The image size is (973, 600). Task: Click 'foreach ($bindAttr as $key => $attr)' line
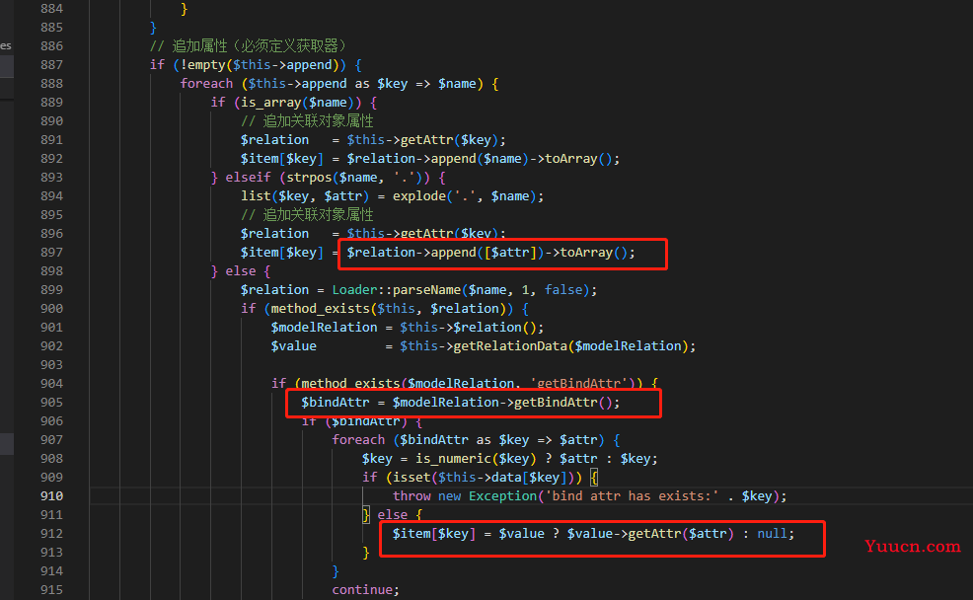(x=469, y=440)
